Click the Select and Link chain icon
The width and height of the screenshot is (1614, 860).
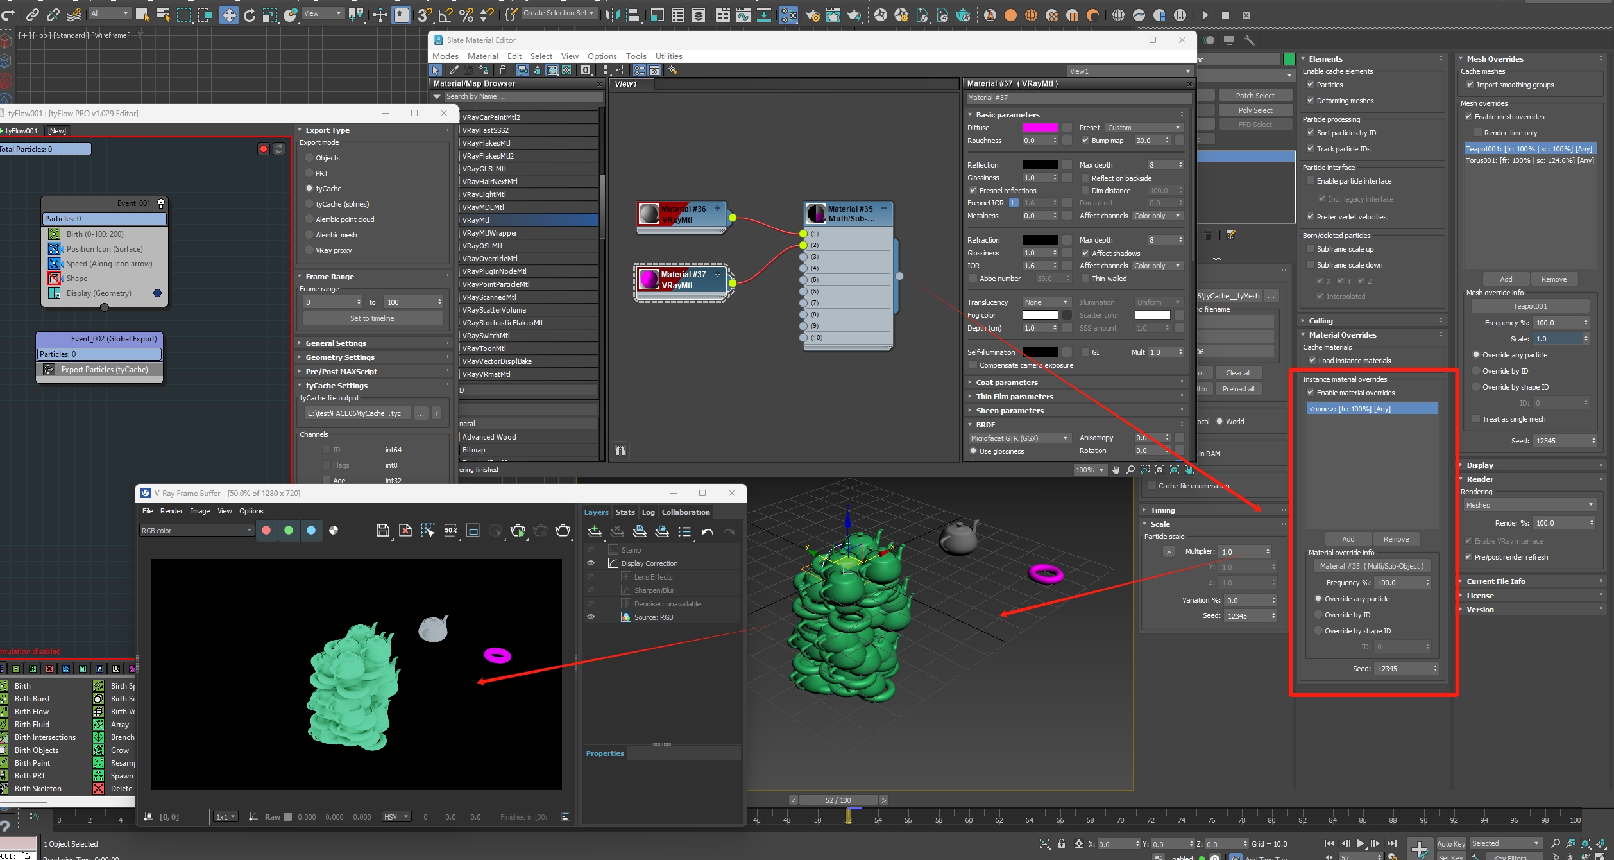click(x=32, y=14)
